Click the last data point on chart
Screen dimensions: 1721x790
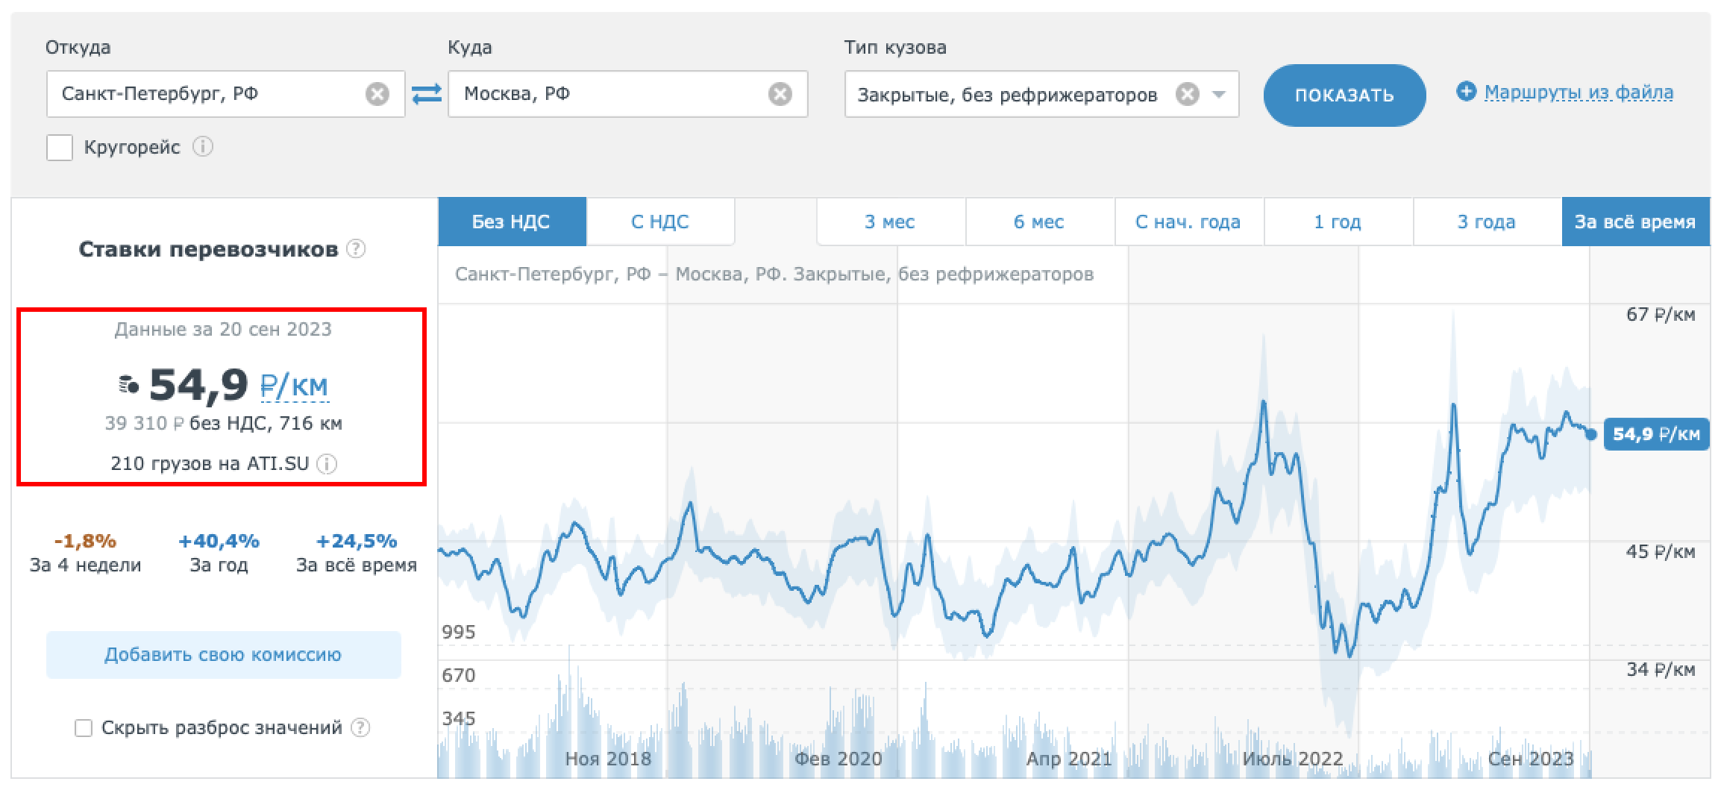coord(1591,434)
